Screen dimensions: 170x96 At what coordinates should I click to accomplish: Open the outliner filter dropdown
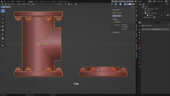[168, 4]
